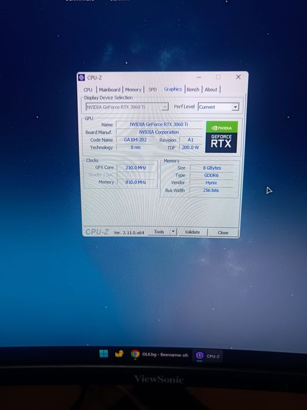
Task: Click the CPU-Z title bar icon
Action: pyautogui.click(x=81, y=78)
